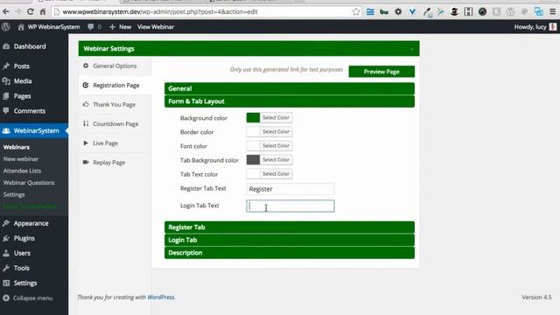Open WP WebinarSystem site menu
Image resolution: width=560 pixels, height=315 pixels.
click(49, 27)
